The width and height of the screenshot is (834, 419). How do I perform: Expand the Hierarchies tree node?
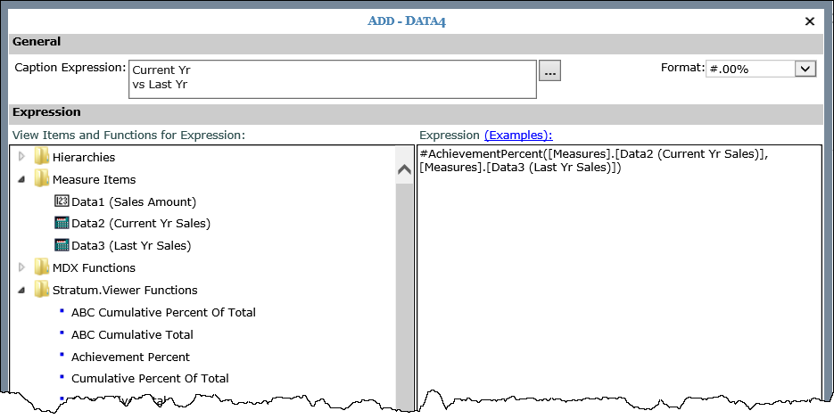(22, 157)
